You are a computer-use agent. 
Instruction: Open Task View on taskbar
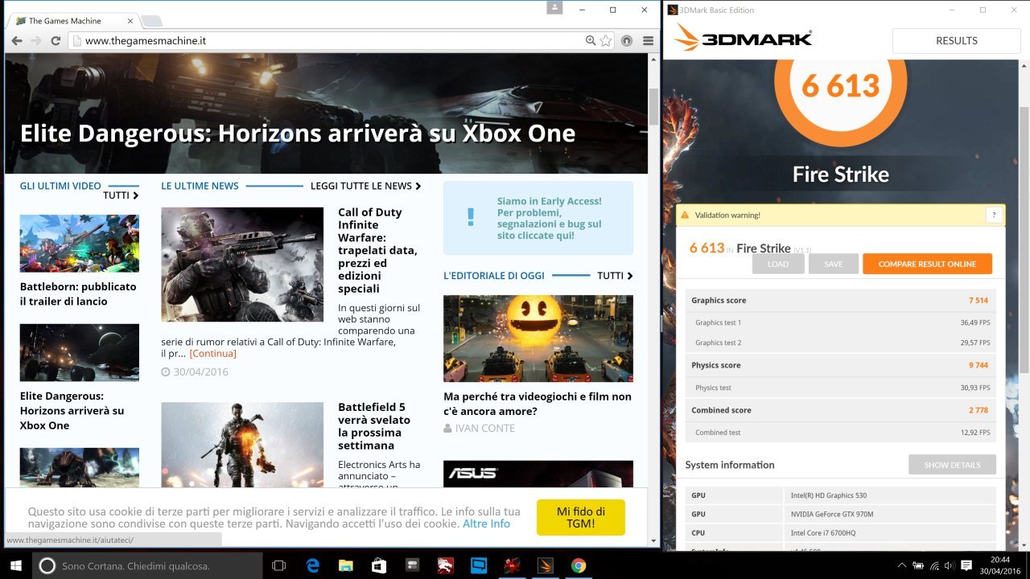tap(279, 565)
